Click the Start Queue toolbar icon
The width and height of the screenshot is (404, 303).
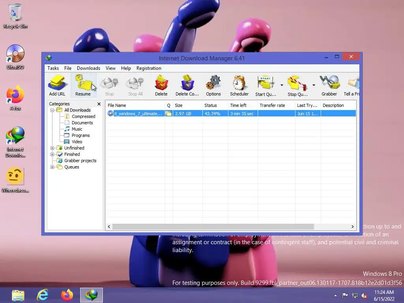coord(266,86)
